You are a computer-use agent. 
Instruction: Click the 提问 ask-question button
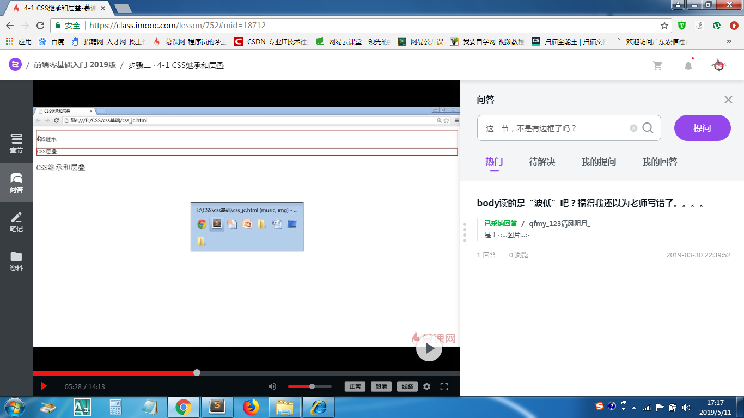click(702, 128)
